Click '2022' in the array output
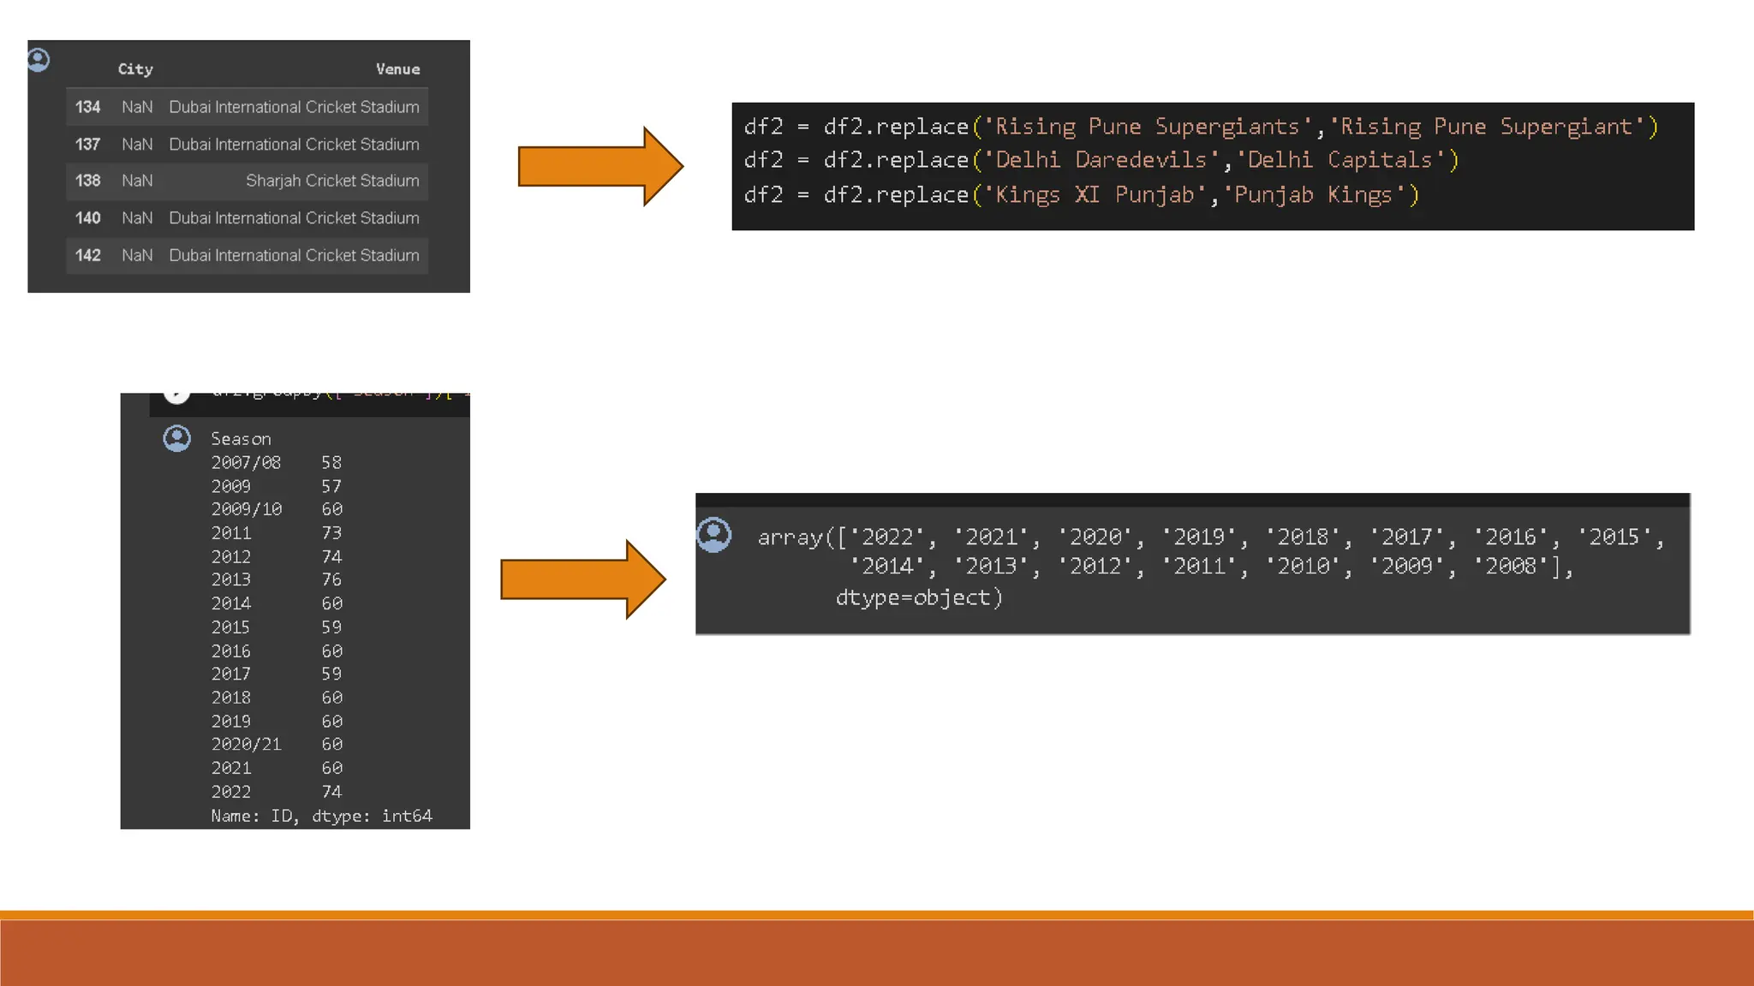This screenshot has height=986, width=1754. pyautogui.click(x=887, y=537)
